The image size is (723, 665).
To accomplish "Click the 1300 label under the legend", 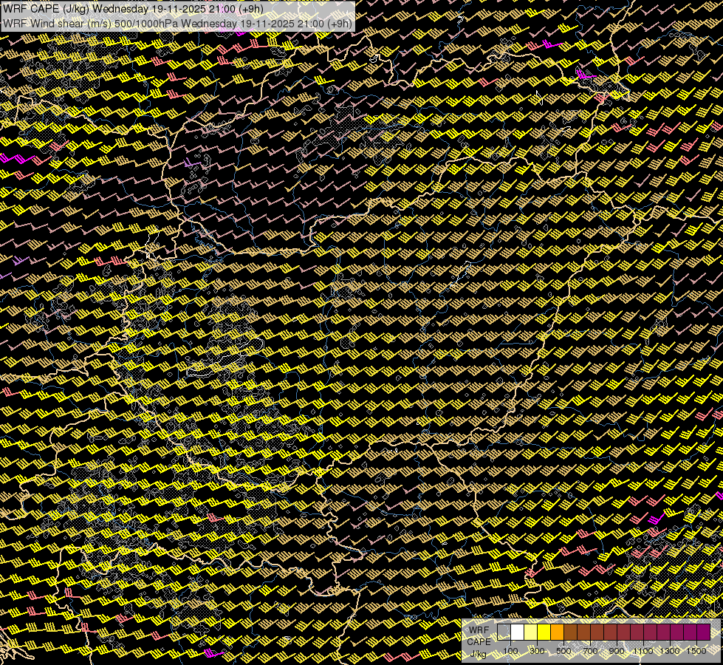I will pos(670,651).
